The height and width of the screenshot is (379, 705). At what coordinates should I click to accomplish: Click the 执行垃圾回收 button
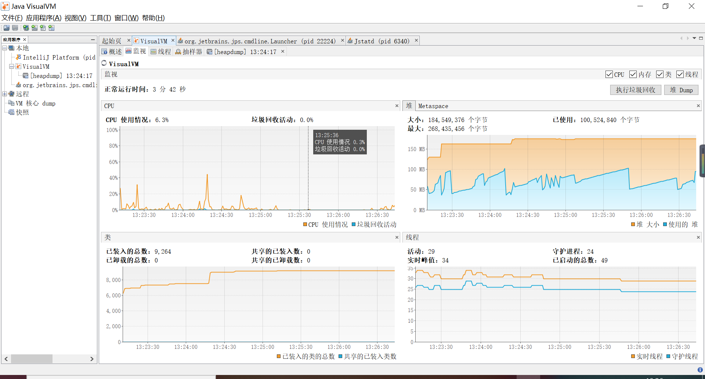click(x=636, y=90)
